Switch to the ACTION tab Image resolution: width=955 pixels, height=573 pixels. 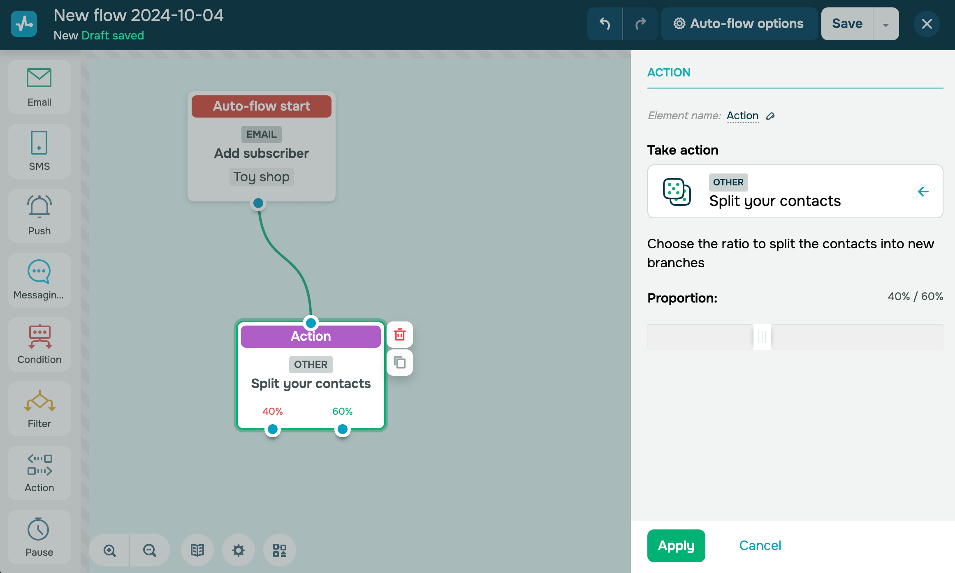point(669,73)
